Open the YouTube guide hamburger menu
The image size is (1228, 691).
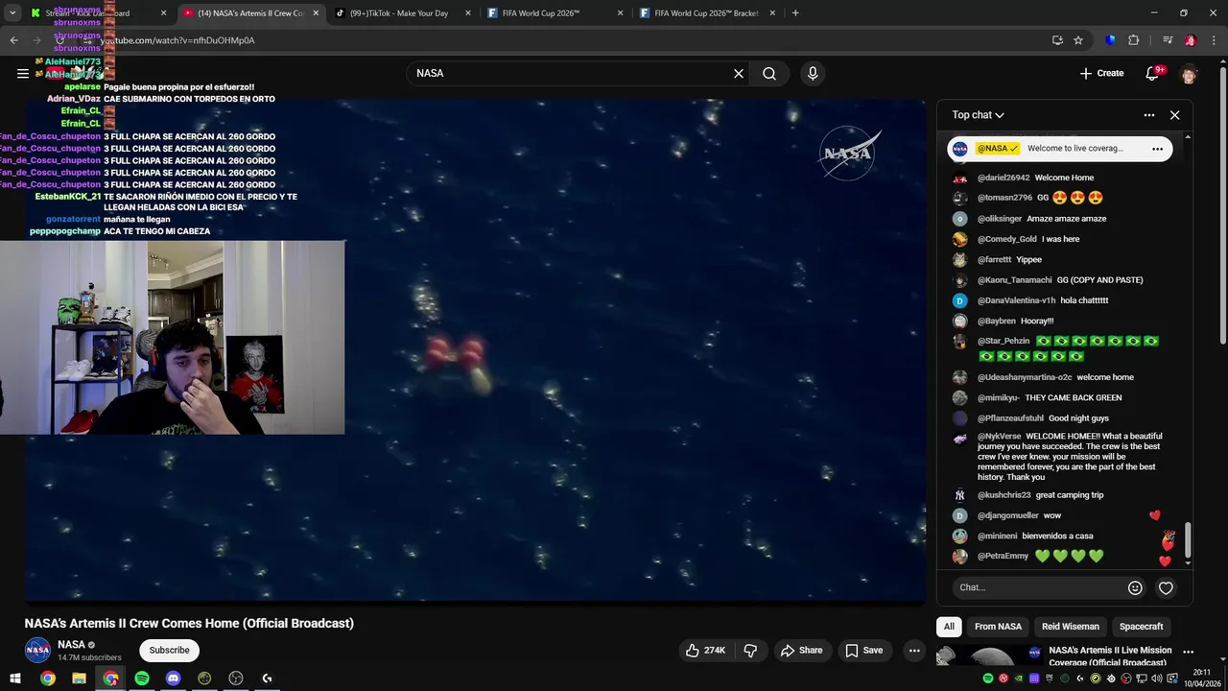[x=23, y=73]
